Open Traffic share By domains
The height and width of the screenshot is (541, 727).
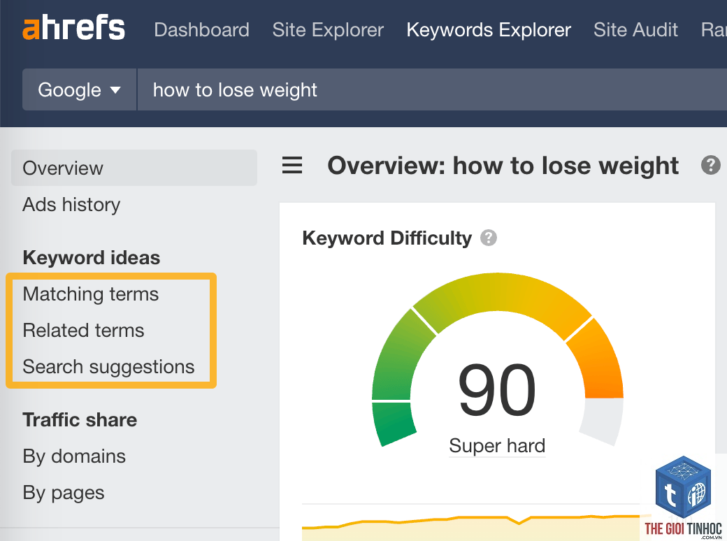(x=74, y=456)
